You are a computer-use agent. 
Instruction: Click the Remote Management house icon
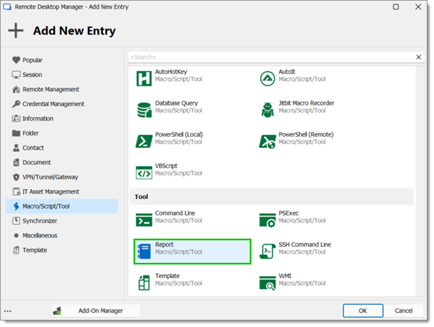16,89
